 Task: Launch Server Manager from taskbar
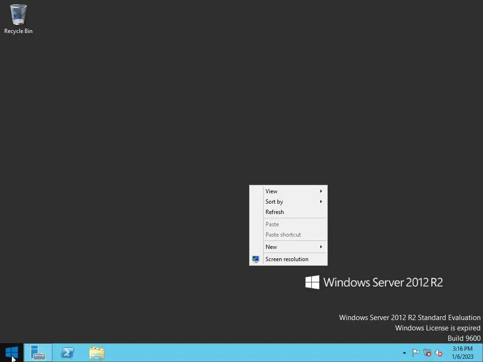point(38,353)
